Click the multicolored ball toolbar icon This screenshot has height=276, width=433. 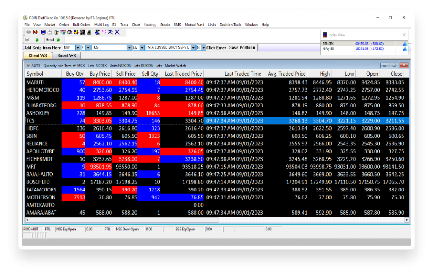76,32
